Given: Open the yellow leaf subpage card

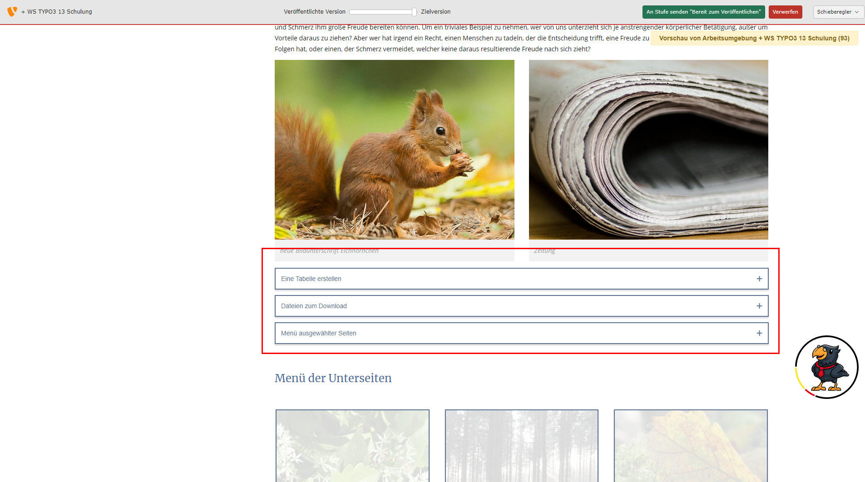Looking at the screenshot, I should tap(691, 446).
